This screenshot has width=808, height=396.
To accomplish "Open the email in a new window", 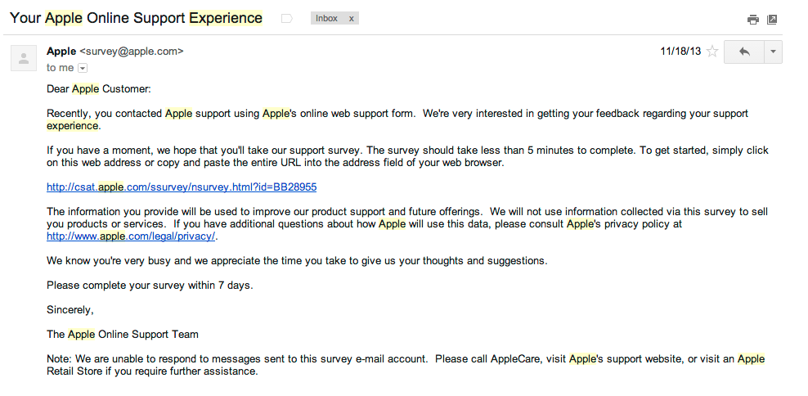I will click(772, 20).
